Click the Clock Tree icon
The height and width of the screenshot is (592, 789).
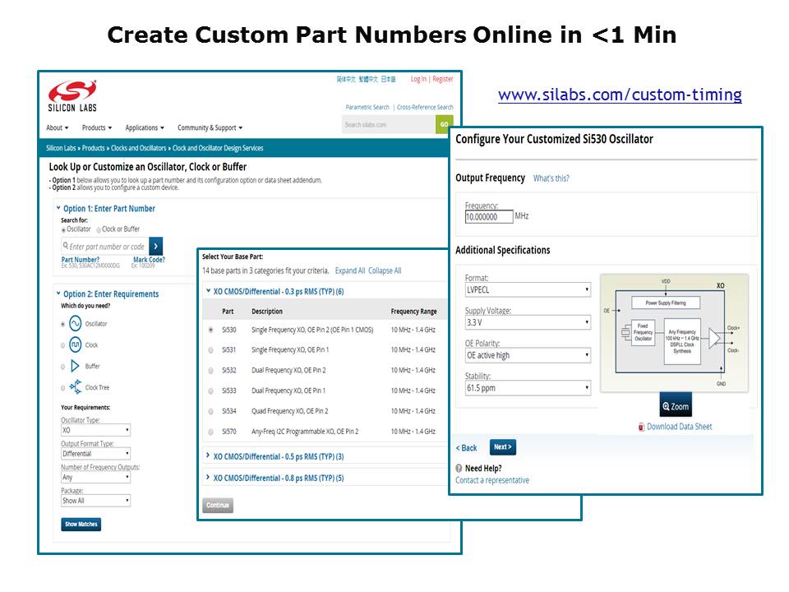click(x=75, y=387)
